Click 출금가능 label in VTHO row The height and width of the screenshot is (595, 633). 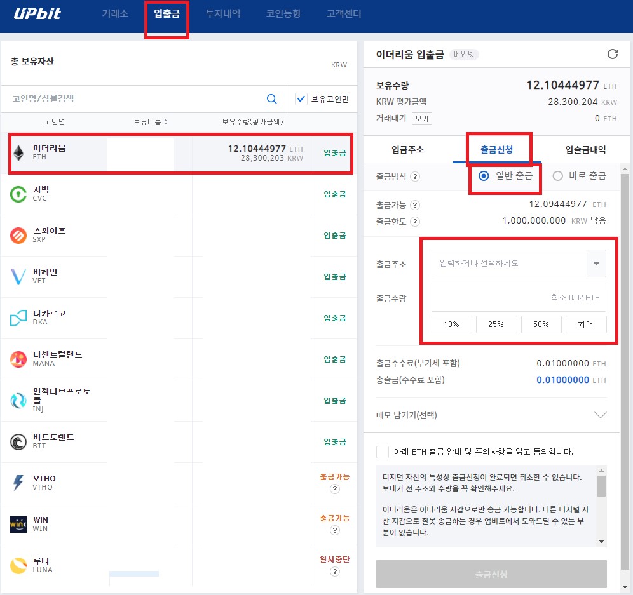[x=335, y=477]
